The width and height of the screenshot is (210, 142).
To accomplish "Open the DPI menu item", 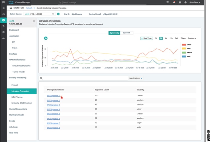I will 14,42.
